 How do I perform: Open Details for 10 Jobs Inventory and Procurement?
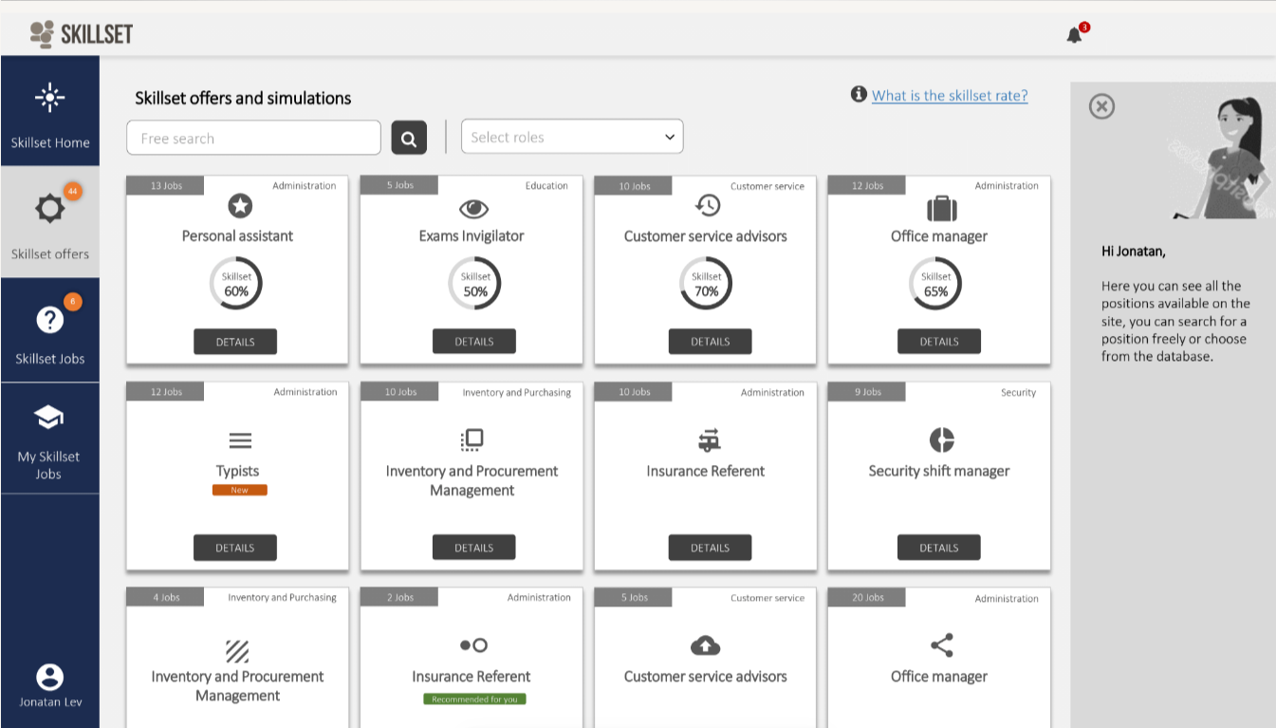point(474,548)
